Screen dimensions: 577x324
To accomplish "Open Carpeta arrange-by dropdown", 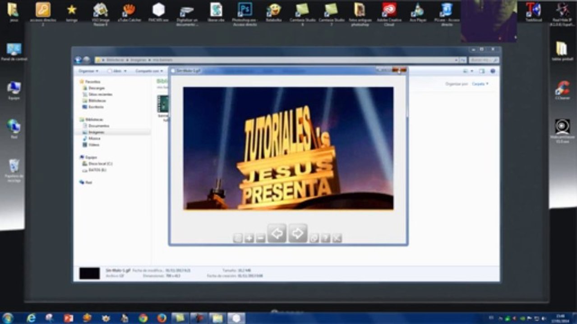I will (x=480, y=84).
